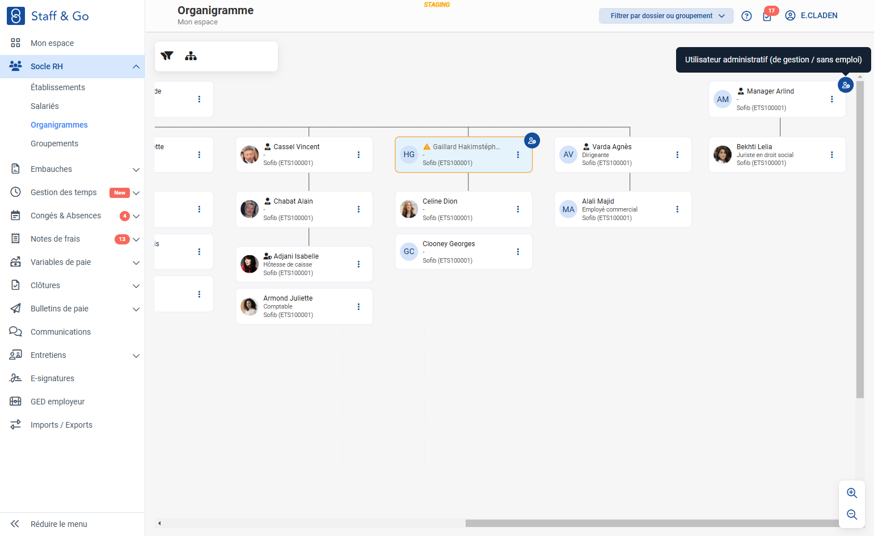Select Organigrammes in the sidebar
The image size is (874, 536).
click(x=59, y=125)
